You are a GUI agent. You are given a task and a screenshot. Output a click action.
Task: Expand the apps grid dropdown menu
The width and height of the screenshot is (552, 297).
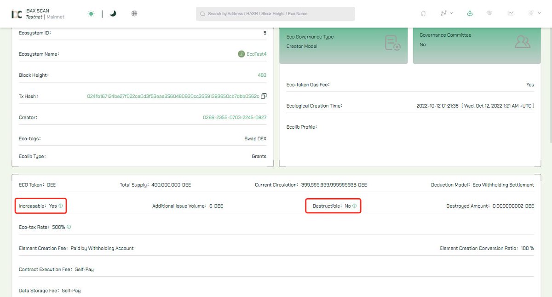(534, 13)
